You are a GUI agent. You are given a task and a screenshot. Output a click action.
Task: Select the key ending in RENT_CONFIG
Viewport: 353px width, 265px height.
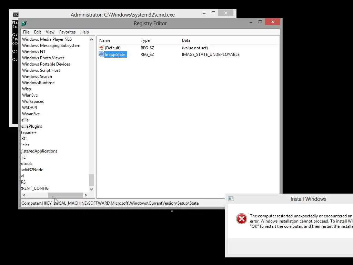pyautogui.click(x=35, y=188)
